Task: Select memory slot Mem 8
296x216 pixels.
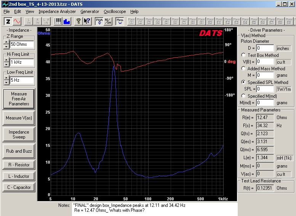Action: click(x=193, y=21)
